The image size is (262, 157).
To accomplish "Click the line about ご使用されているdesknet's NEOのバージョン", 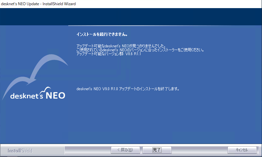I will (x=140, y=50).
